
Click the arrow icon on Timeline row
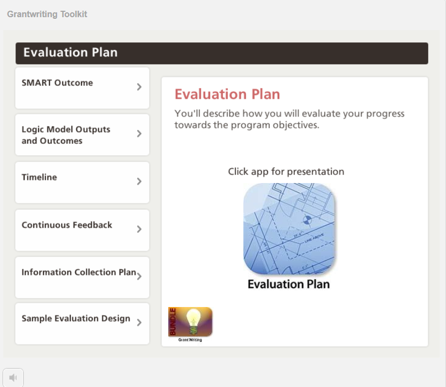pyautogui.click(x=139, y=181)
